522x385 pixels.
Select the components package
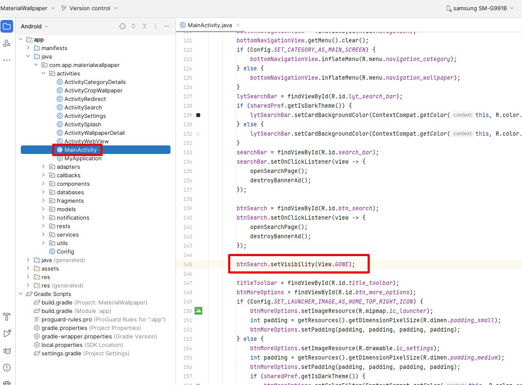[x=73, y=184]
